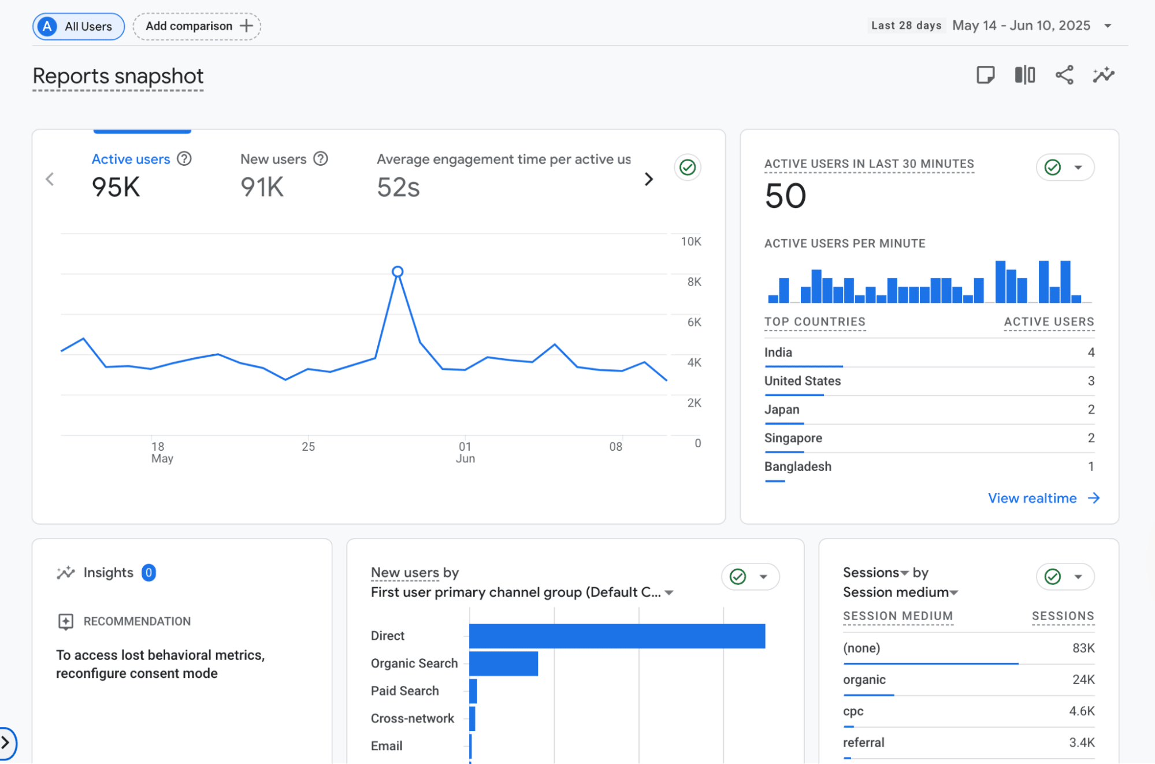Click the compare reports icon in header
Screen dimensions: 1155x764
point(1024,75)
